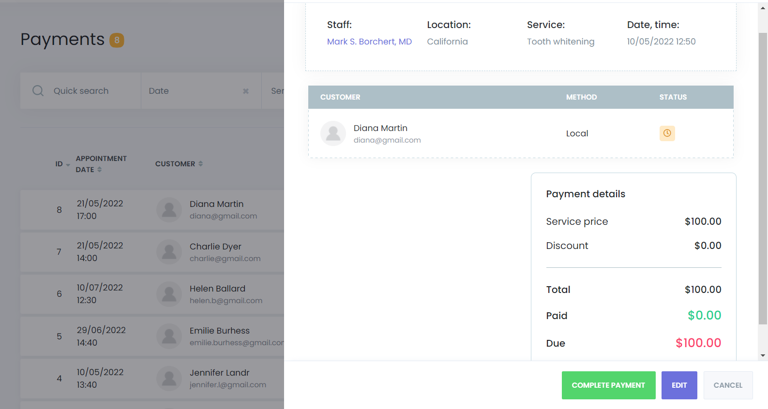
Task: Open the Mark S. Borchert, MD staff link
Action: pos(369,42)
